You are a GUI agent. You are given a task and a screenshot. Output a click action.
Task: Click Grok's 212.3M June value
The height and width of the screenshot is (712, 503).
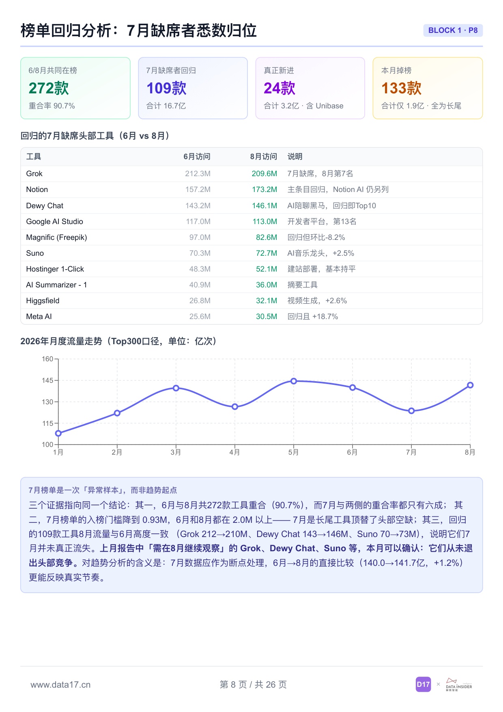coord(198,174)
